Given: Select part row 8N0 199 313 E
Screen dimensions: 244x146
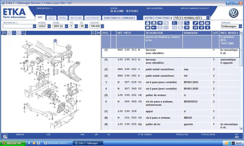Looking at the screenshot, I should click(170, 53).
